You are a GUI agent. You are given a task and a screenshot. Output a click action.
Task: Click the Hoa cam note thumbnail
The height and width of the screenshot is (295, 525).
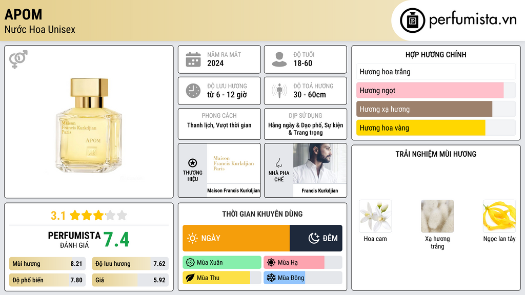(x=375, y=216)
